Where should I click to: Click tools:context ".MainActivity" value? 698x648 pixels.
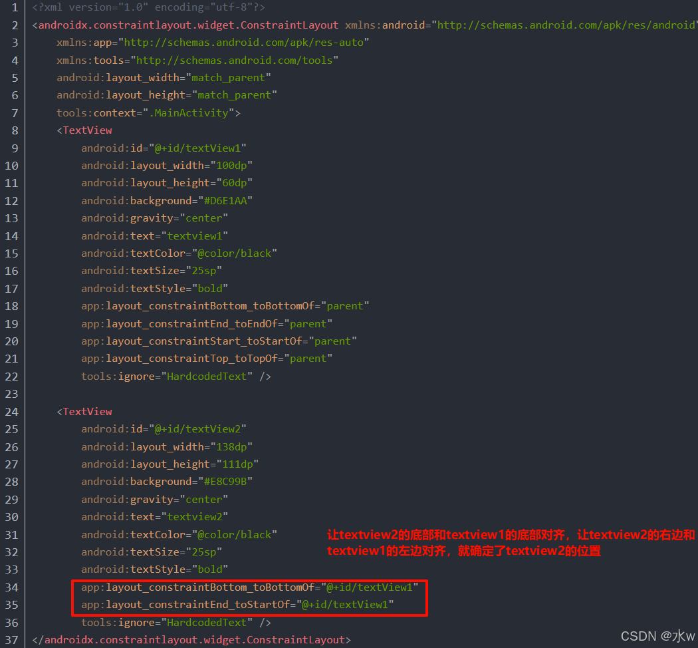(x=188, y=113)
